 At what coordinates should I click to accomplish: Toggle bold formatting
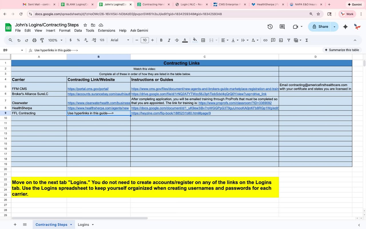161,40
